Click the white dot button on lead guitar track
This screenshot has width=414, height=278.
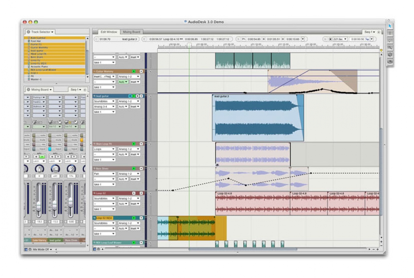coord(137,96)
